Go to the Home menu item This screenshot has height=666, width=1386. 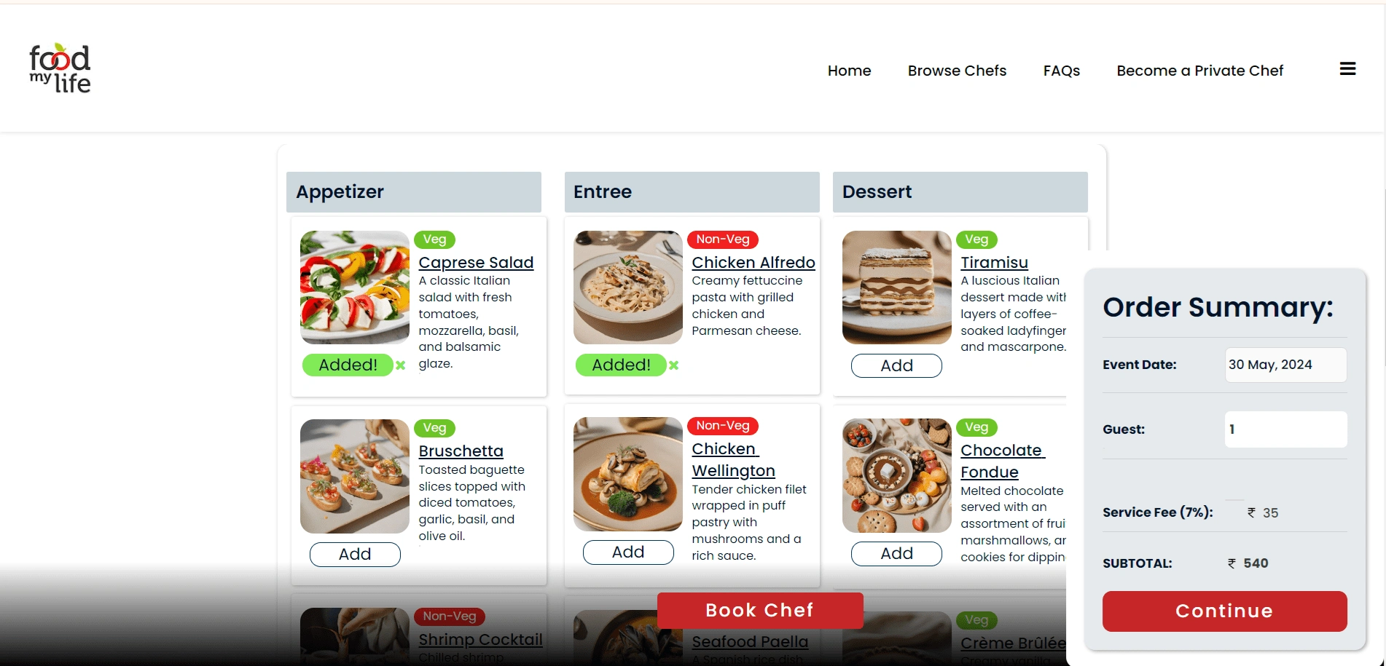pos(849,71)
